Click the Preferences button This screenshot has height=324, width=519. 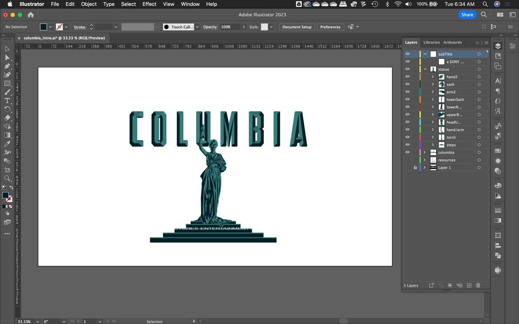[330, 27]
